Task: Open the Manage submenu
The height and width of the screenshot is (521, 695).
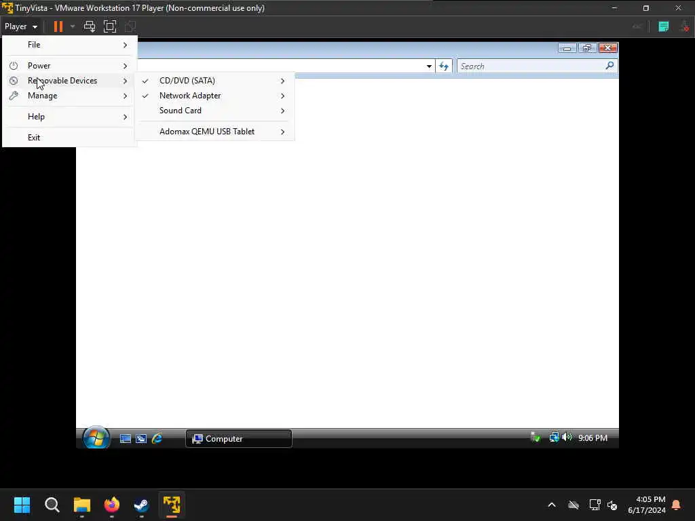Action: (70, 96)
